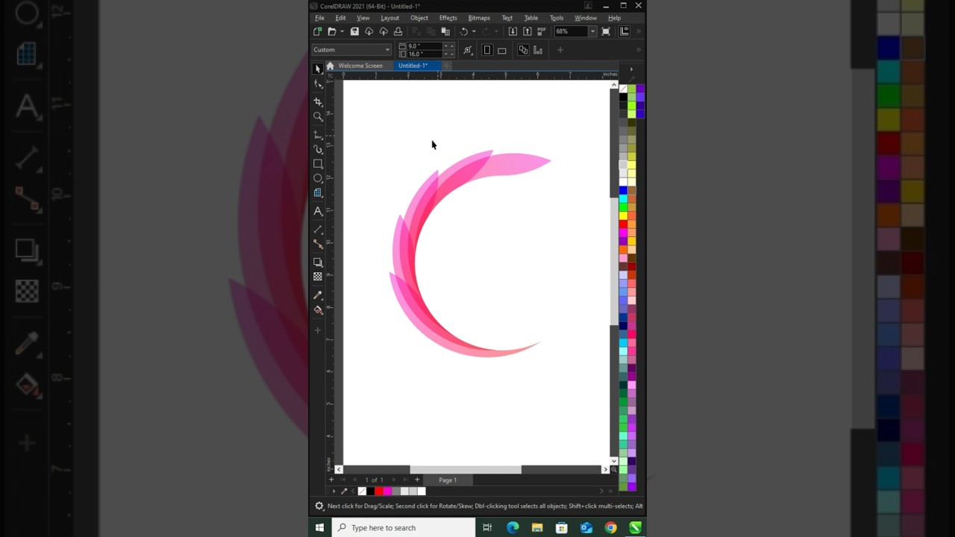
Task: Open Google Chrome from the taskbar
Action: click(x=611, y=527)
